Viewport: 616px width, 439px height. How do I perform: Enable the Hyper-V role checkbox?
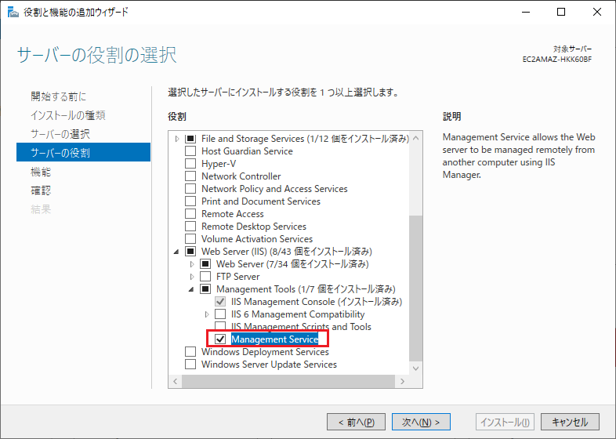click(190, 164)
